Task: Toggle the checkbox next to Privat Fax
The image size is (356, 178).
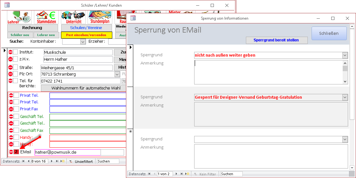Action: point(16,109)
